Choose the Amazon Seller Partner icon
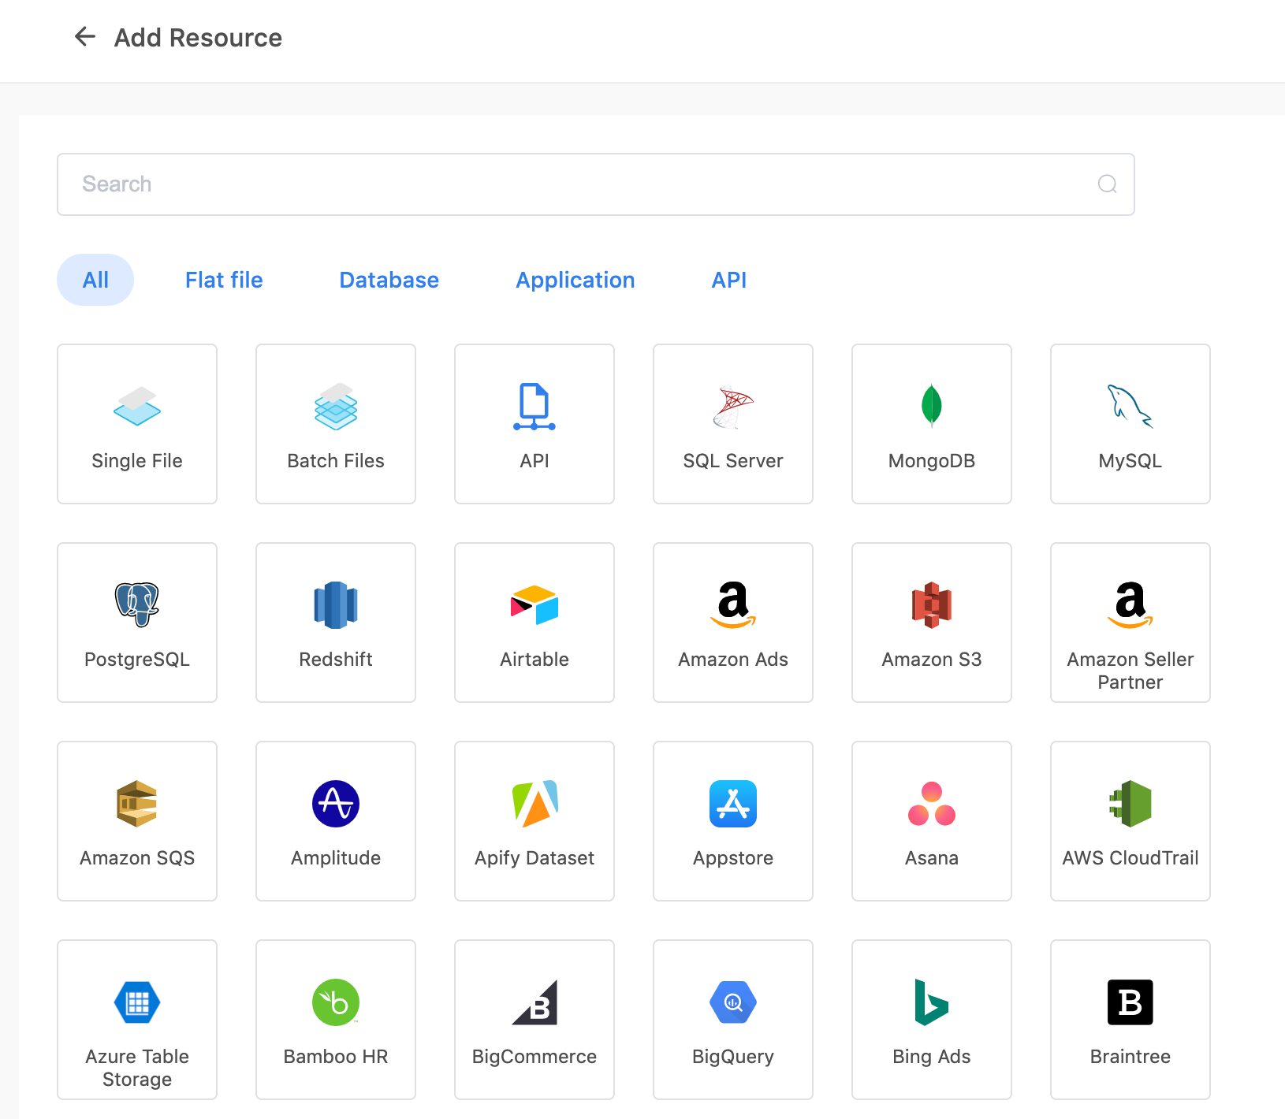The width and height of the screenshot is (1285, 1119). (x=1130, y=604)
